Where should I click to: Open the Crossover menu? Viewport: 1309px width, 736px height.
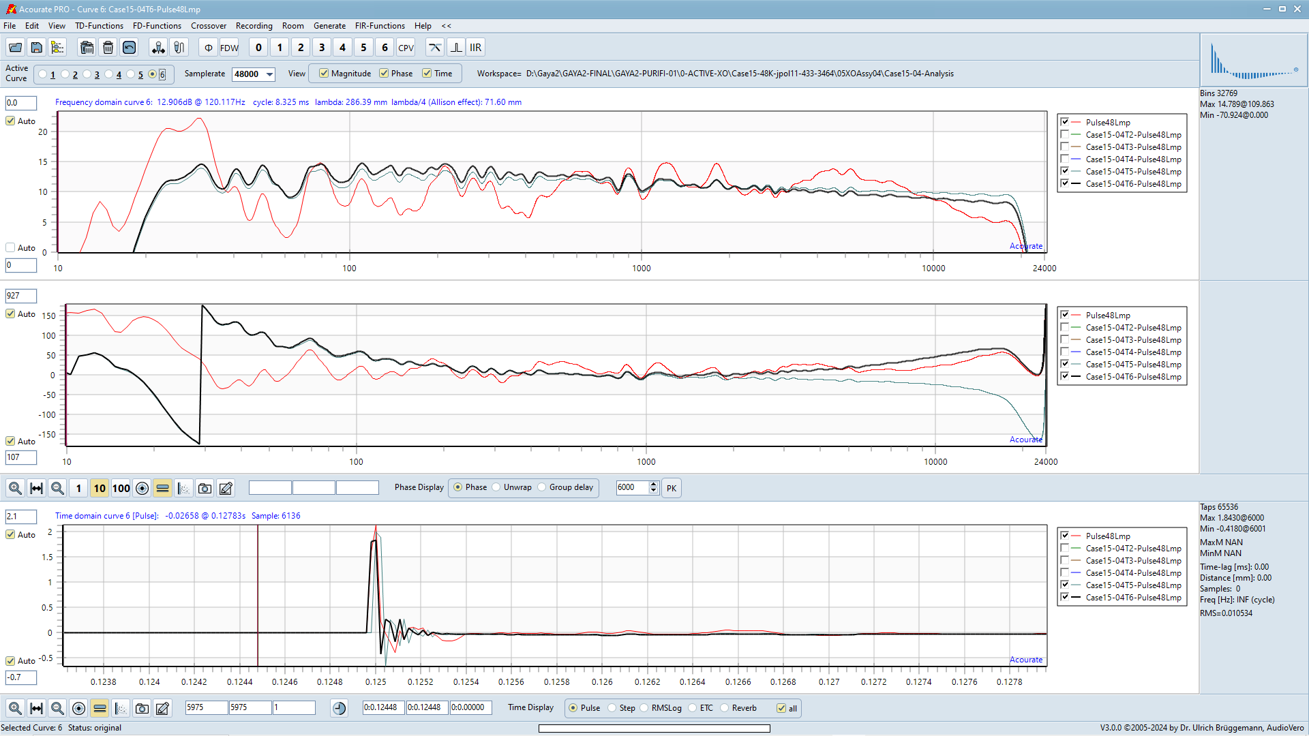pyautogui.click(x=209, y=26)
